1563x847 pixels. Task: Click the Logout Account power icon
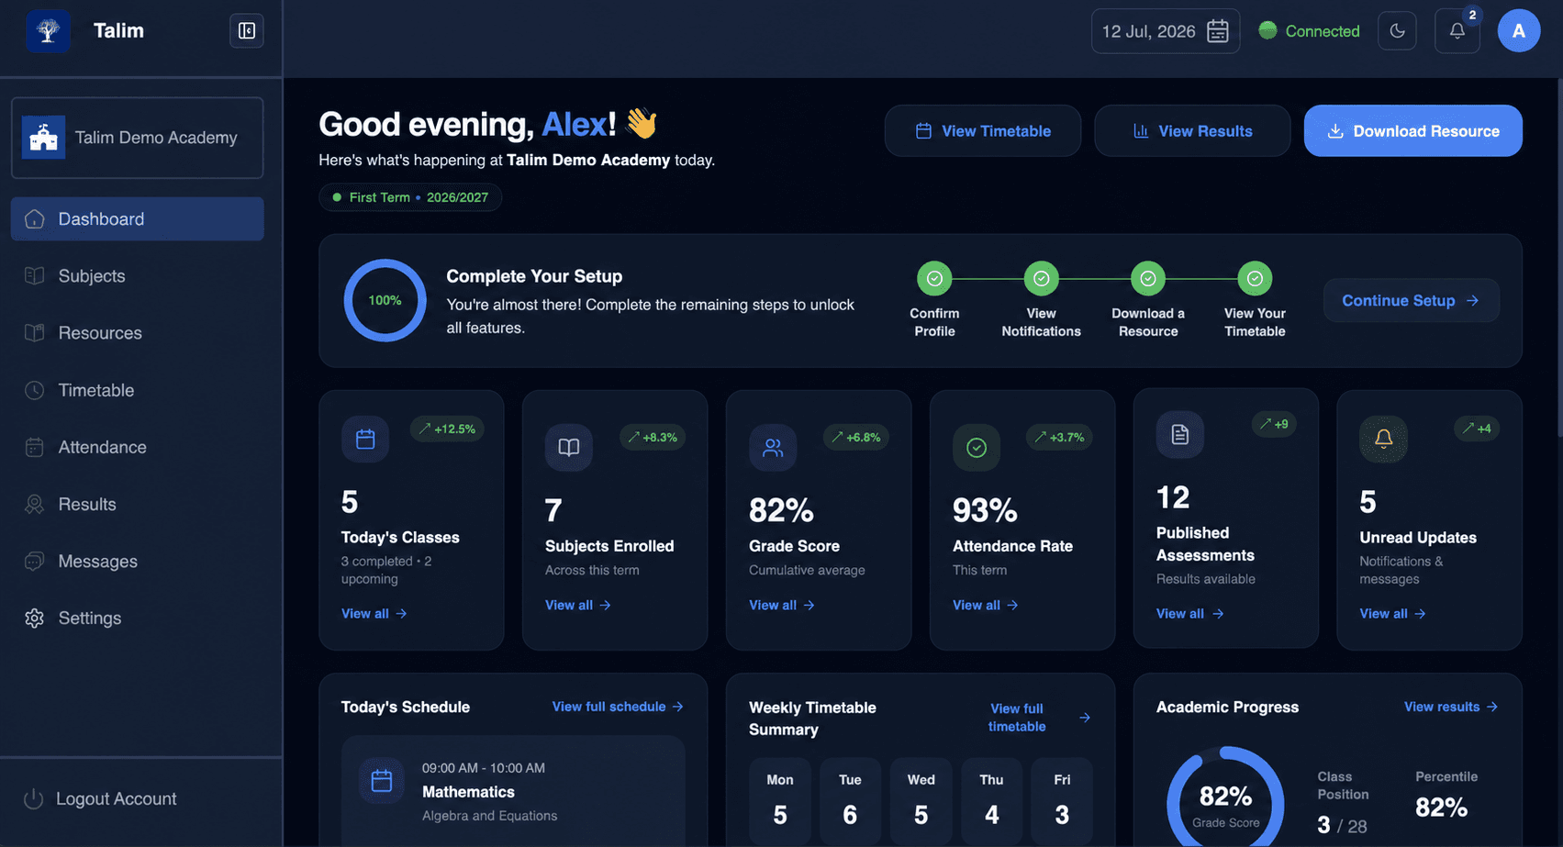pos(34,798)
